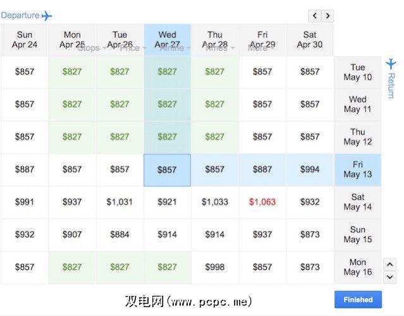
Task: Go to next departure dates arrow
Action: click(327, 16)
